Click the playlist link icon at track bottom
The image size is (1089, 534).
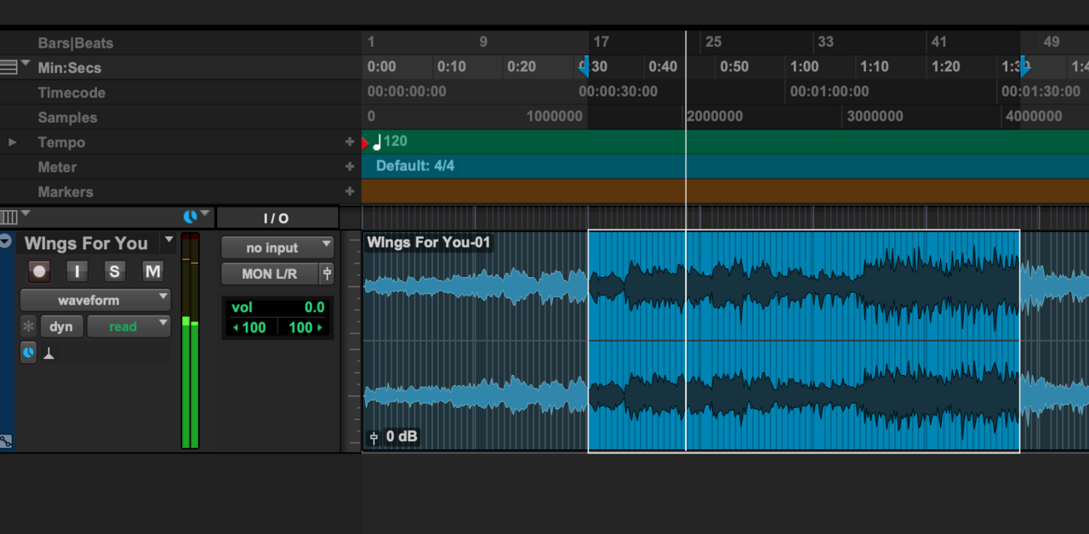pyautogui.click(x=6, y=440)
